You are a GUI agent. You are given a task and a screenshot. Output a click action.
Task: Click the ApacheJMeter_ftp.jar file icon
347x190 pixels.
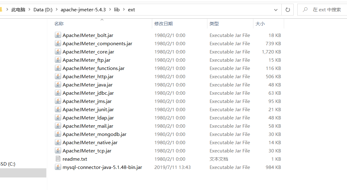click(x=58, y=60)
